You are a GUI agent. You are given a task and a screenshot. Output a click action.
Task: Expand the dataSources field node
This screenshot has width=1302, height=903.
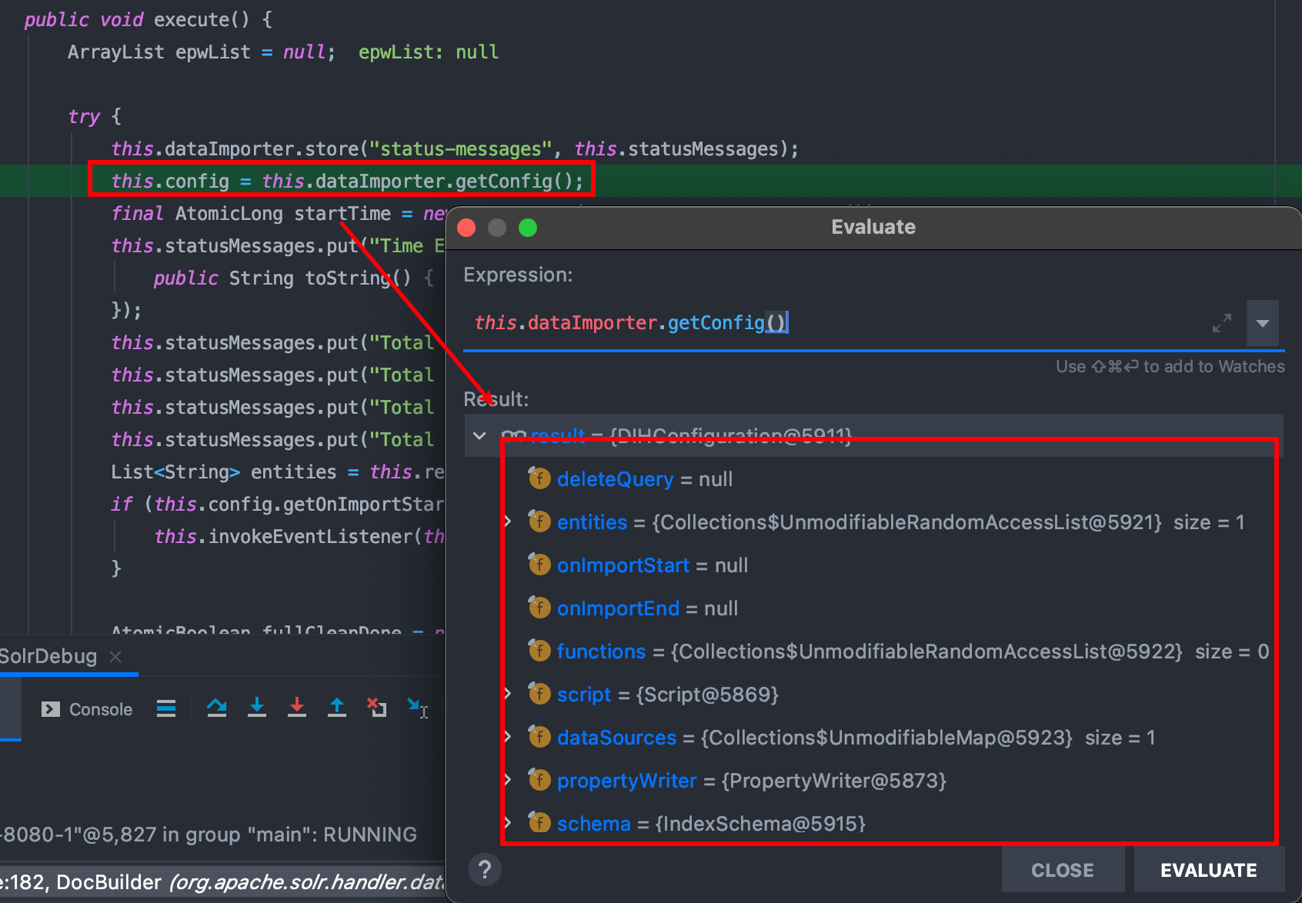508,738
